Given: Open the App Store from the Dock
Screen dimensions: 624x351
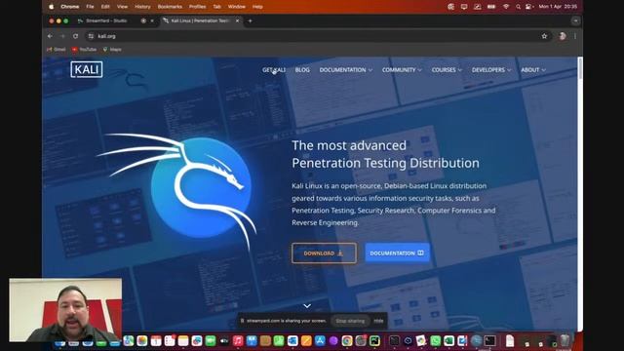Looking at the screenshot, I should tap(320, 340).
